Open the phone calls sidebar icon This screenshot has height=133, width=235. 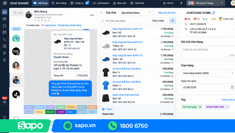4,39
